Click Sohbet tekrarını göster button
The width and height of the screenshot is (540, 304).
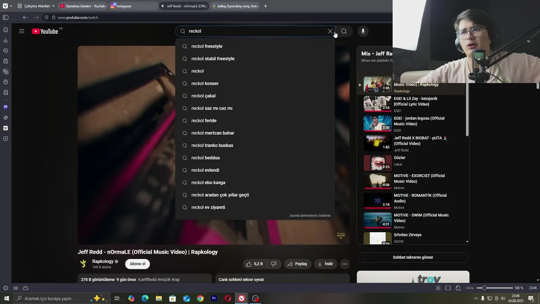point(413,257)
